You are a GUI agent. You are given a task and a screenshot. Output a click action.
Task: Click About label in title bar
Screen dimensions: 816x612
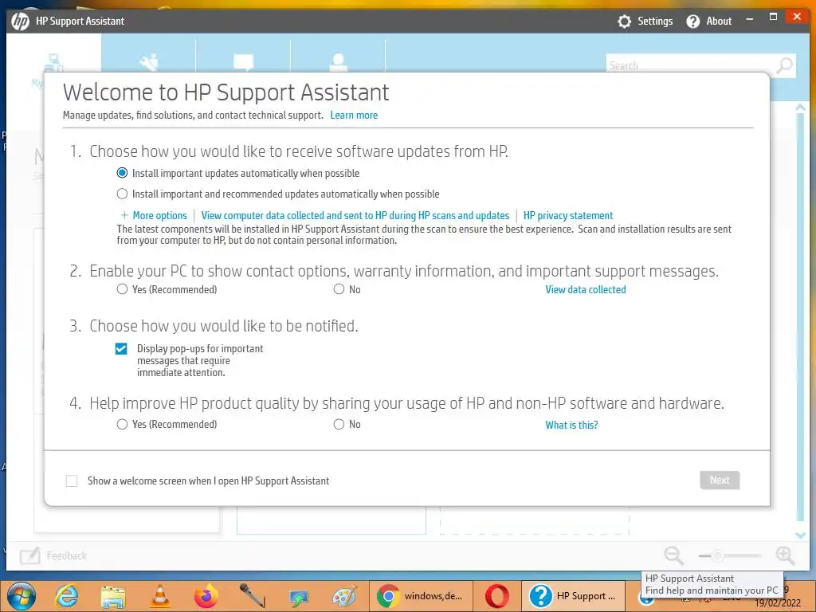click(x=719, y=22)
